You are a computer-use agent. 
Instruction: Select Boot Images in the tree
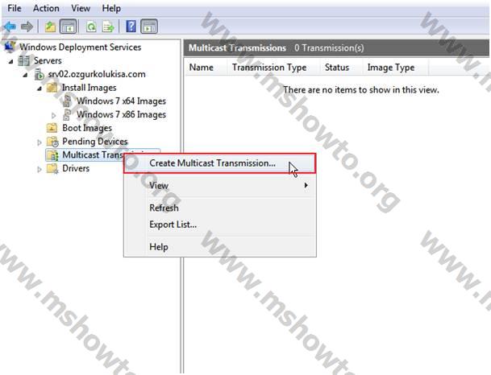(x=86, y=128)
